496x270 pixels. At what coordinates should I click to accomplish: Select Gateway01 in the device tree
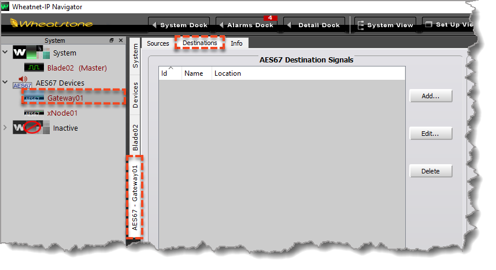[65, 98]
